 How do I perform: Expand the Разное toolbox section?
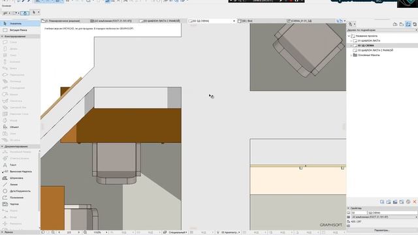pyautogui.click(x=2, y=232)
